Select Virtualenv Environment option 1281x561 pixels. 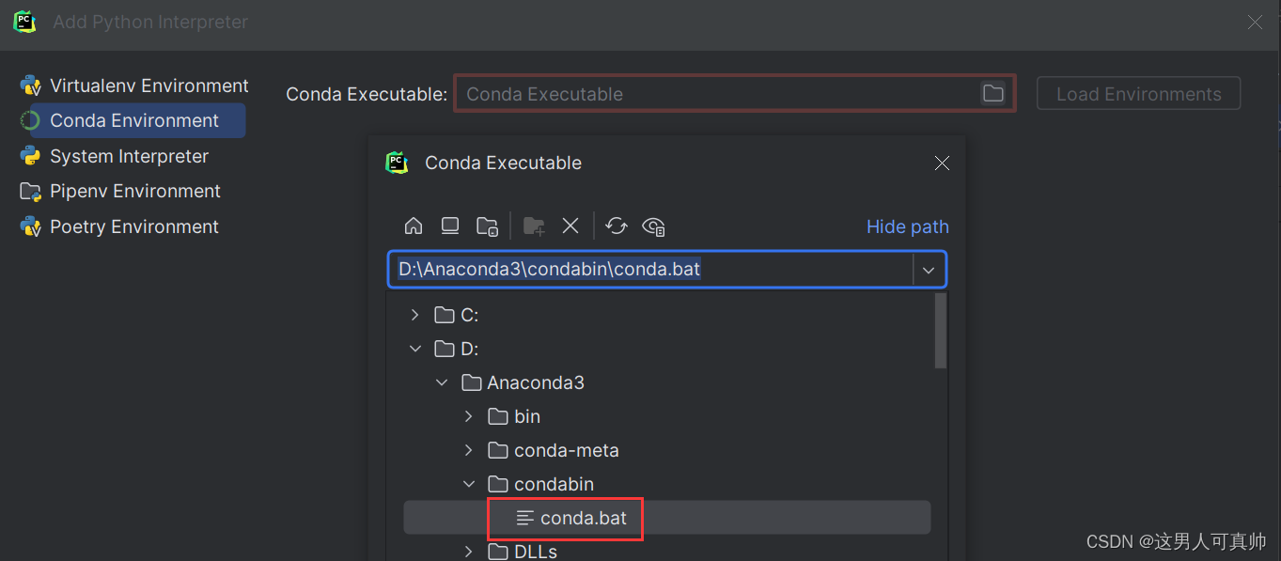pos(149,86)
